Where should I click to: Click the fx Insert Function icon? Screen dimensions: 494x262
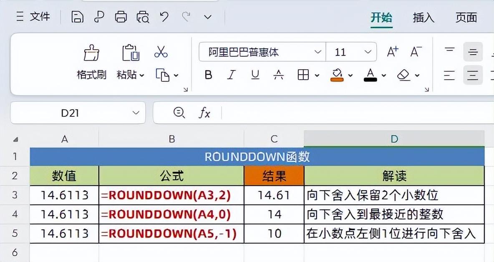coord(204,112)
